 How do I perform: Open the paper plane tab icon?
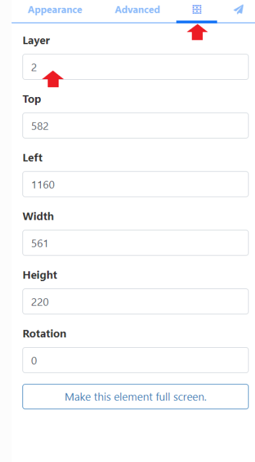(239, 10)
